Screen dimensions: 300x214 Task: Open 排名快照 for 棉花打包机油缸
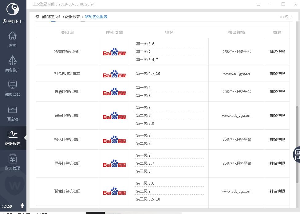click(277, 139)
